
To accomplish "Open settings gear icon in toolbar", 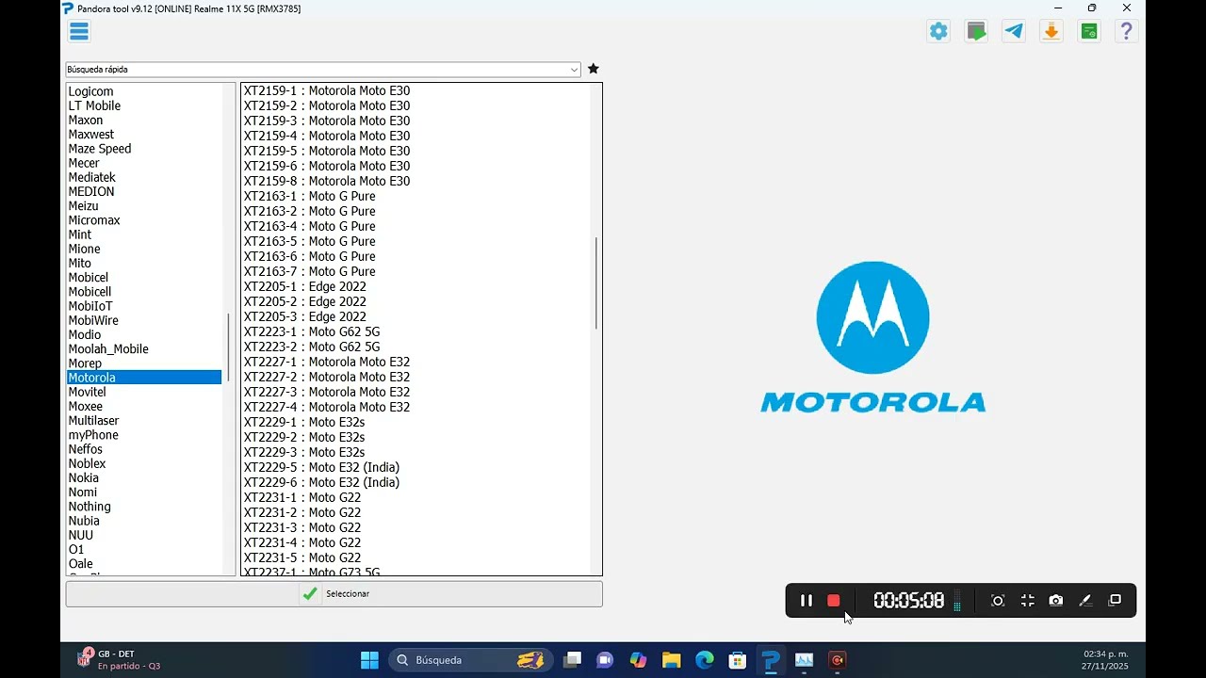I will tap(938, 31).
